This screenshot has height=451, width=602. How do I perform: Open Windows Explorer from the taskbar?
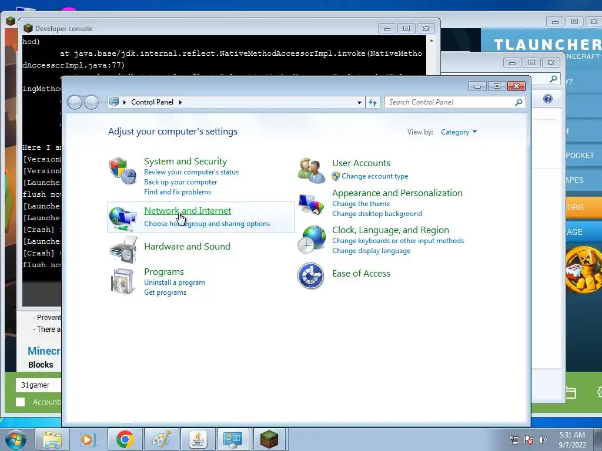[x=52, y=439]
